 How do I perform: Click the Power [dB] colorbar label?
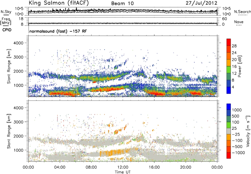pos(240,66)
